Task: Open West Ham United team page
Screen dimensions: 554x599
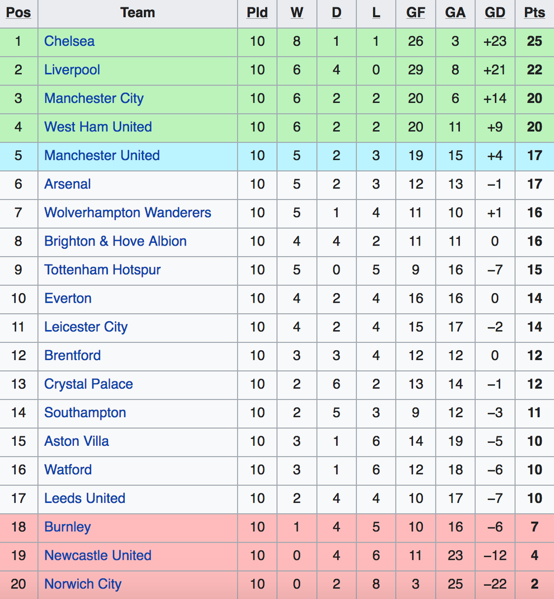Action: (x=98, y=127)
